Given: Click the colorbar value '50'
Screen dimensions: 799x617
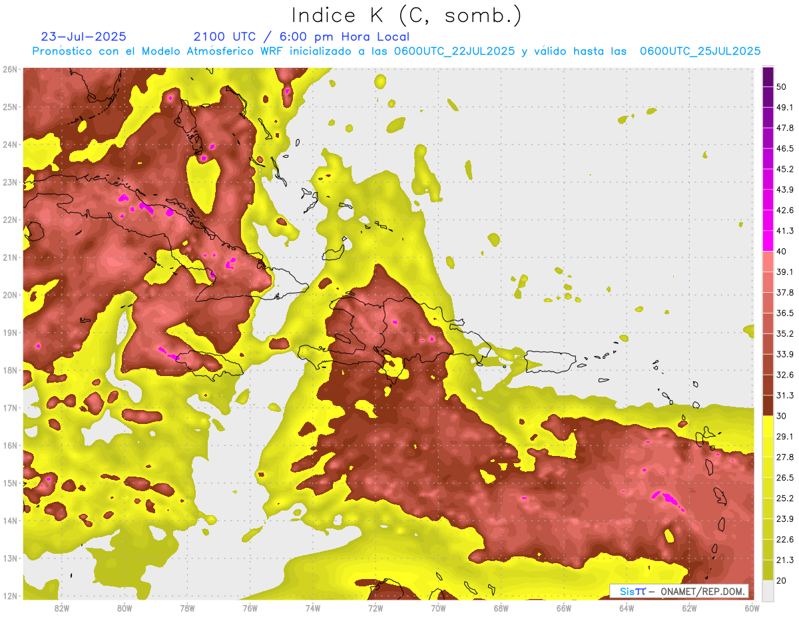Looking at the screenshot, I should point(781,87).
